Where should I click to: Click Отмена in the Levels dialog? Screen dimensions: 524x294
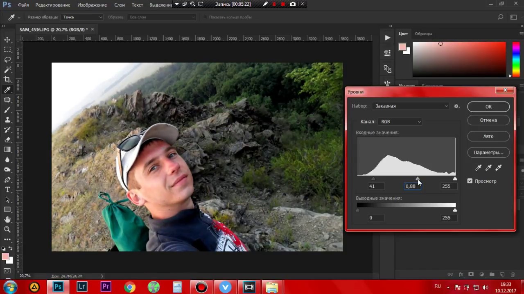(488, 120)
